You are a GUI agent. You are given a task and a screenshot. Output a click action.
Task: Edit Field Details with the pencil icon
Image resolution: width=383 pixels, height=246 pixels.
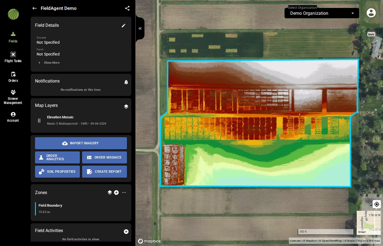tap(123, 25)
